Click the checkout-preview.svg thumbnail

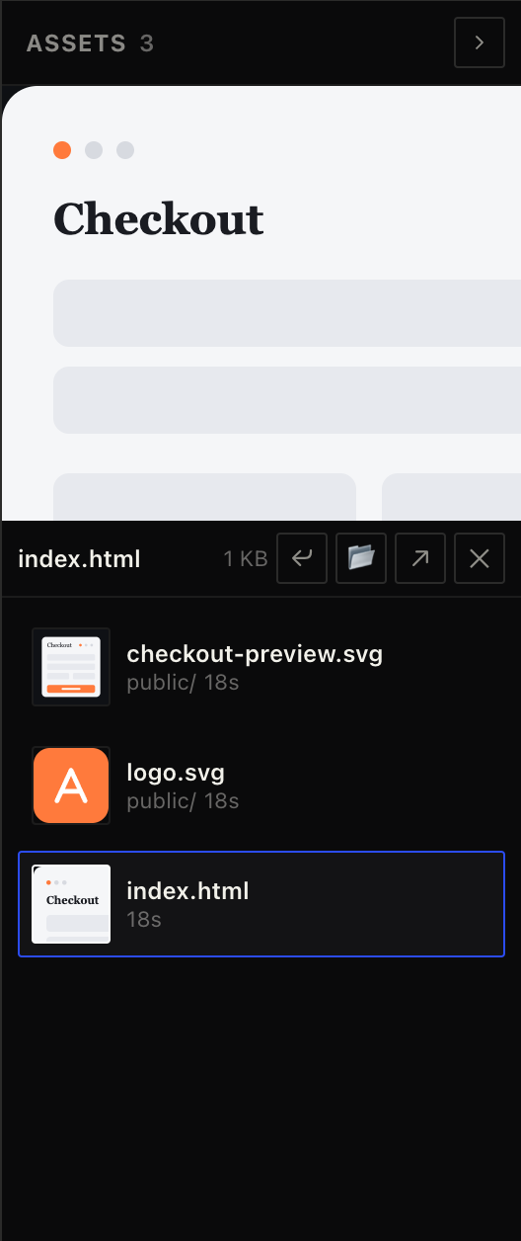pyautogui.click(x=71, y=667)
